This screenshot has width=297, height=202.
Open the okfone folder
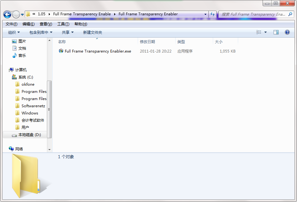point(28,84)
